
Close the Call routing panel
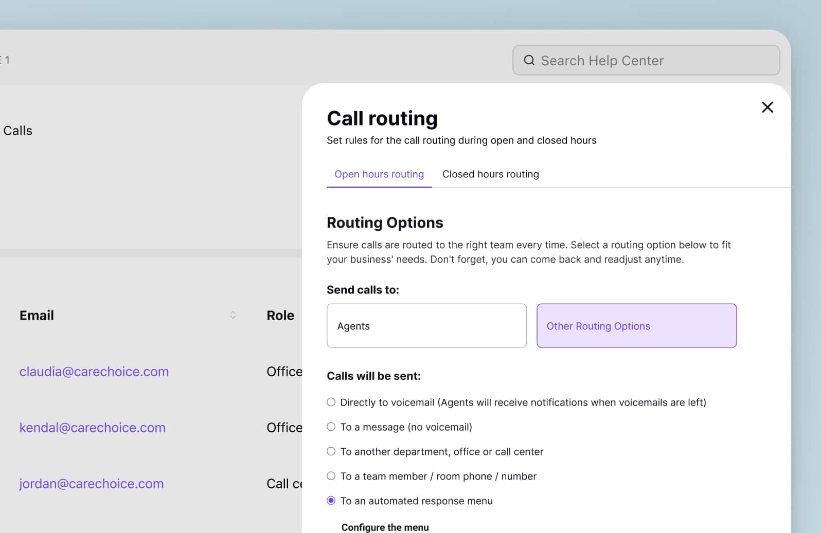[767, 107]
